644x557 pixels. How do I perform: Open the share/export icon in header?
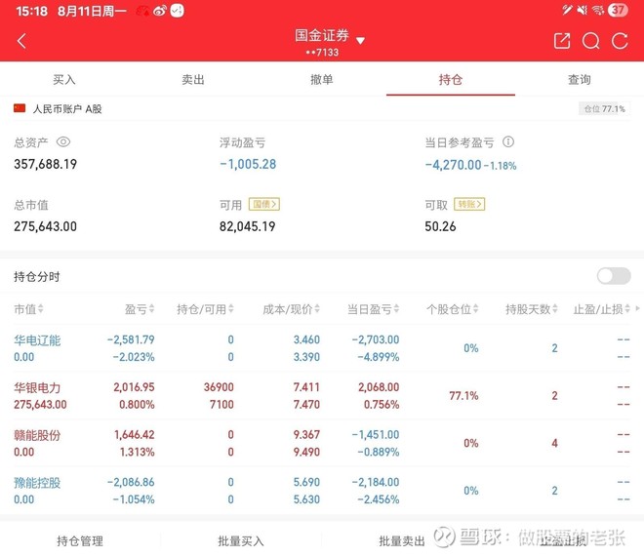pos(562,41)
